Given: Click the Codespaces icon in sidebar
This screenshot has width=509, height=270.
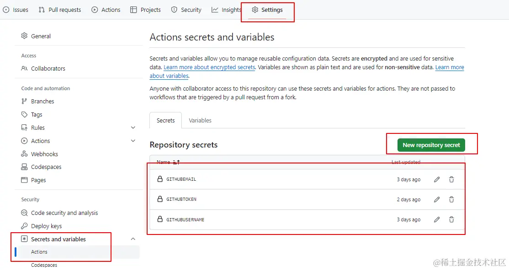Looking at the screenshot, I should [x=24, y=167].
